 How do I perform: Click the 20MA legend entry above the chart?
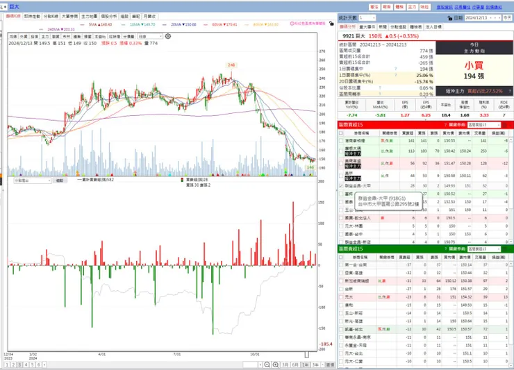[x=183, y=24]
